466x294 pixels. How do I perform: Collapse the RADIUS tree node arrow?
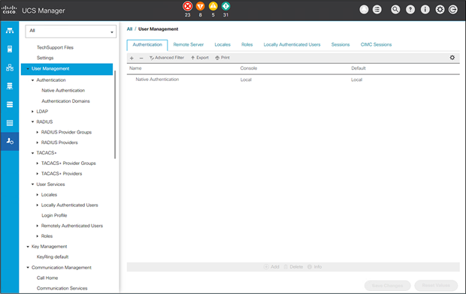pyautogui.click(x=32, y=122)
